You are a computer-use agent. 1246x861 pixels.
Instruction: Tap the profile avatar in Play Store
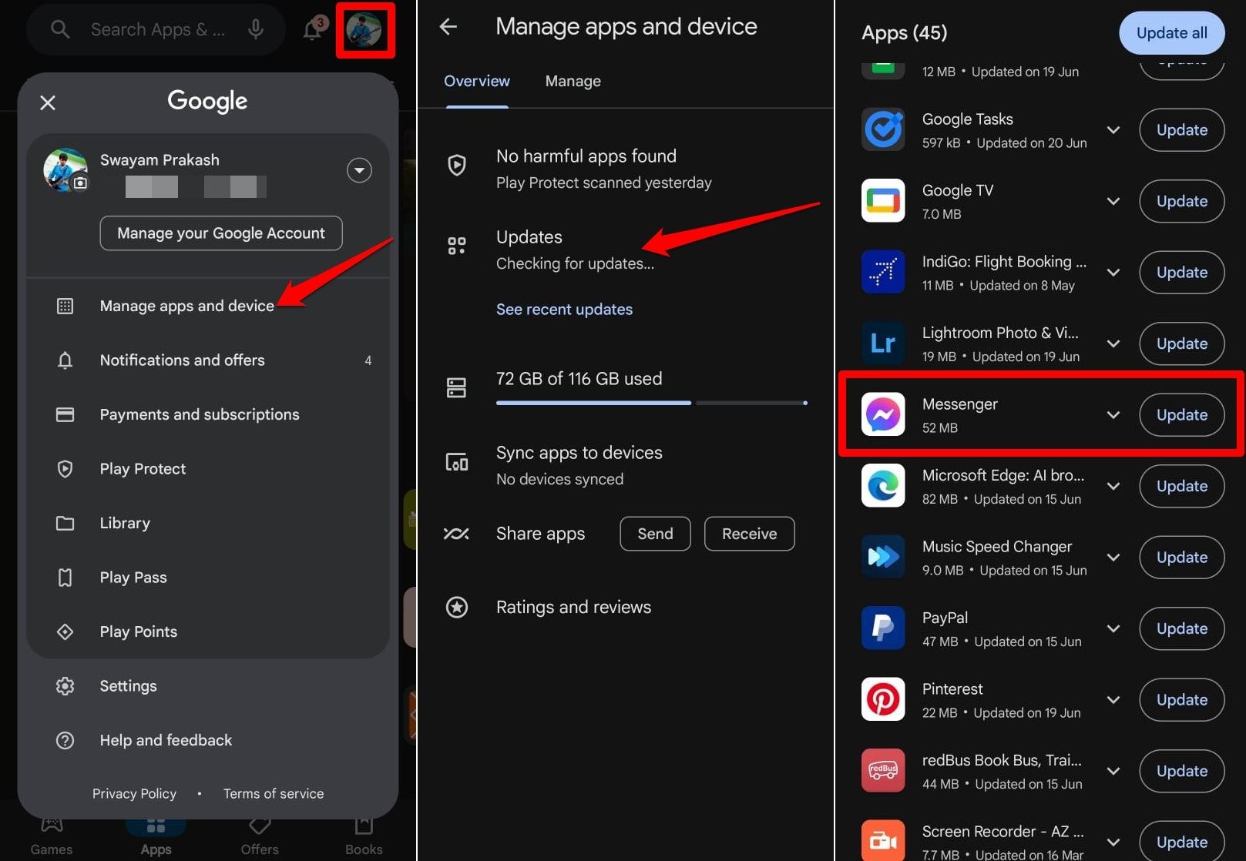point(365,31)
